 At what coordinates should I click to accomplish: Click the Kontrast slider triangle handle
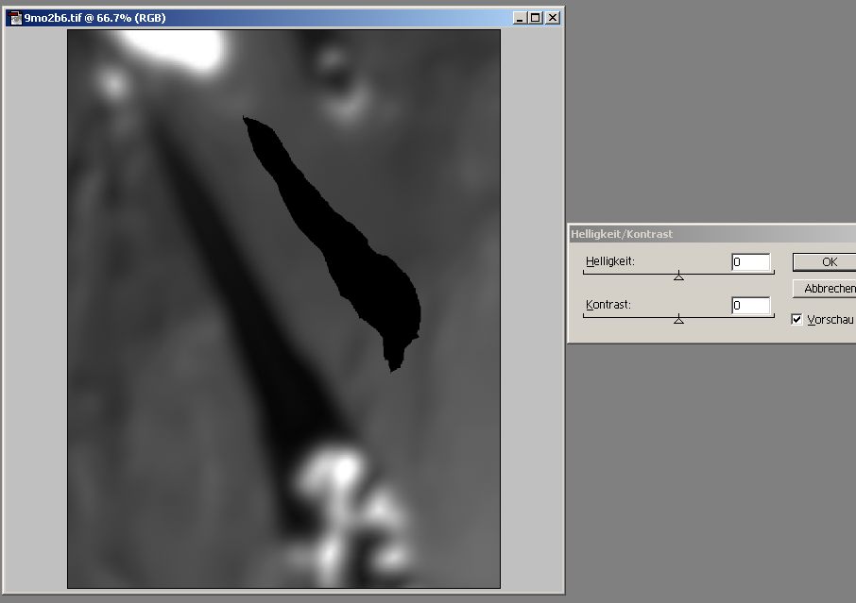(x=678, y=320)
